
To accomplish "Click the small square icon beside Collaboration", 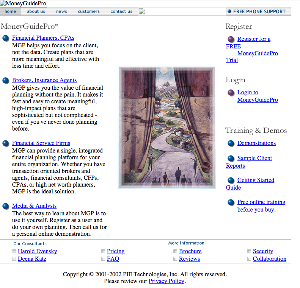I will [249, 259].
